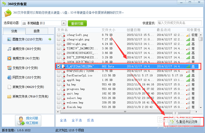Click the horizontal scrollbar left arrow

(58, 112)
